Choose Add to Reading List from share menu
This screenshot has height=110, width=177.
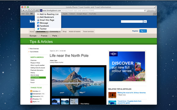(x=48, y=14)
